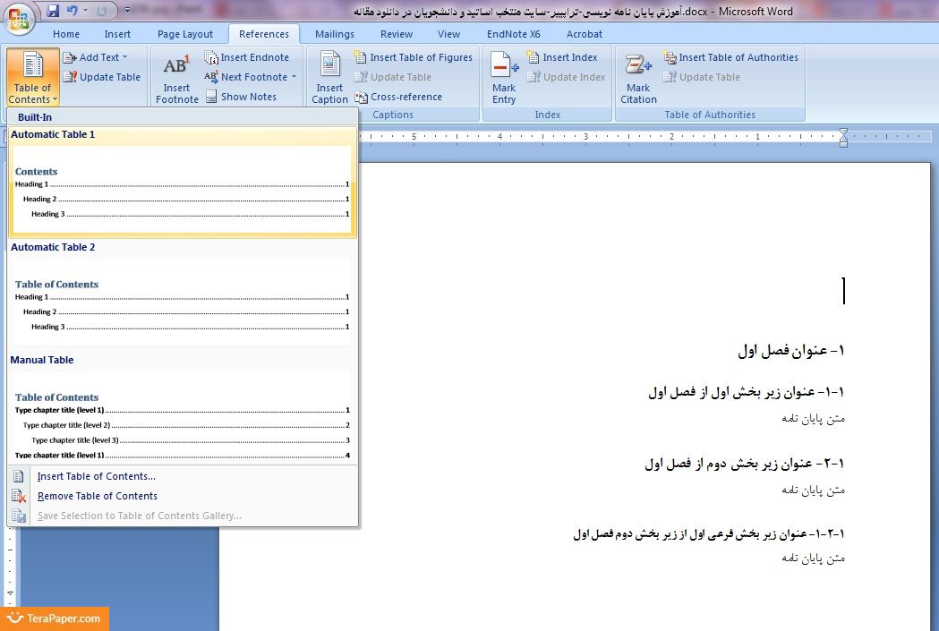Click the Save icon in Quick Access toolbar
Screen dimensions: 939x631
53,11
